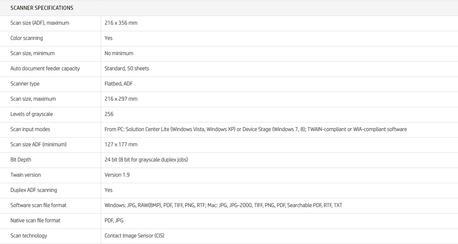Click the SCANNER SPECIFICATIONS section header
Viewport: 458px width, 244px height.
pyautogui.click(x=42, y=8)
